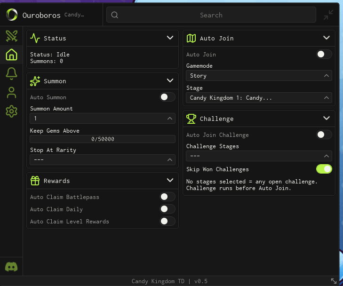
Task: Collapse the Summon section chevron
Action: 170,81
